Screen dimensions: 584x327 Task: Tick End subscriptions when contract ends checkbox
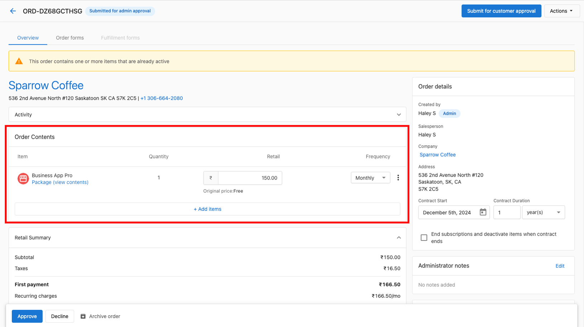pyautogui.click(x=424, y=238)
